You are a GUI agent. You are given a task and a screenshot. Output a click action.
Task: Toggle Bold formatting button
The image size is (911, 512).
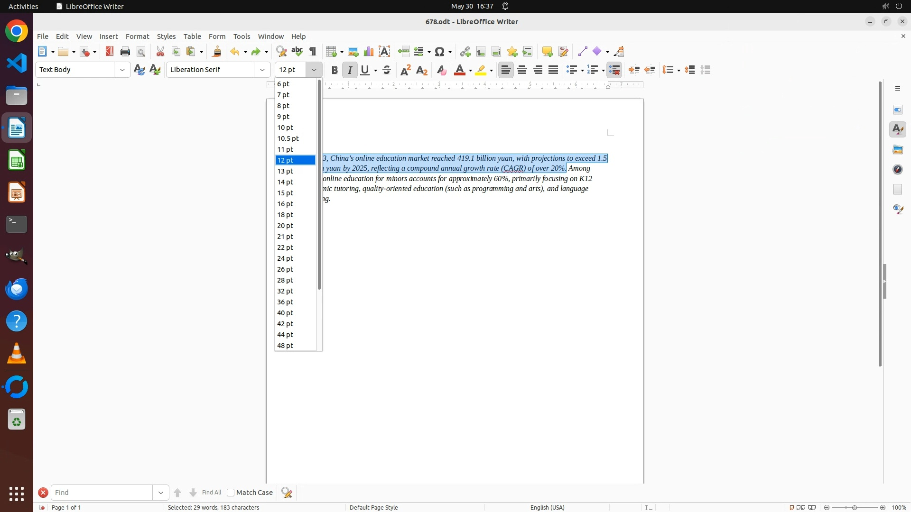pos(335,70)
